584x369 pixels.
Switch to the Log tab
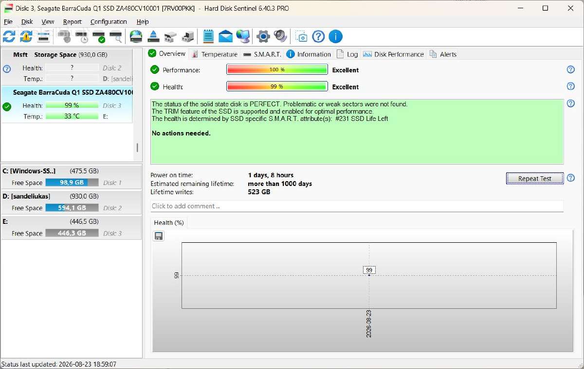tap(347, 54)
